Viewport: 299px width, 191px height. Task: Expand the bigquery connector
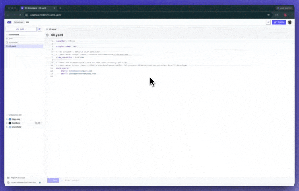[7, 119]
